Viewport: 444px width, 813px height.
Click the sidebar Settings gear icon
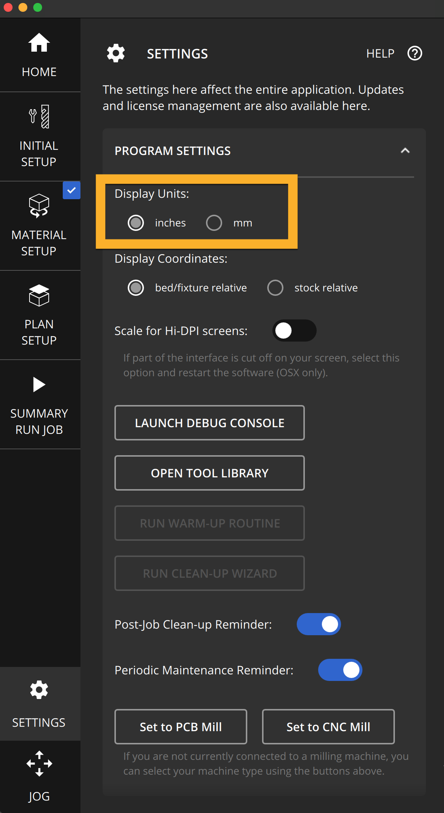pos(39,690)
